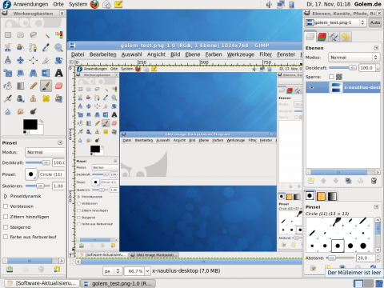Image resolution: width=384 pixels, height=288 pixels.
Task: Adjust the Deckkraft slider in tool options
Action: coord(38,162)
